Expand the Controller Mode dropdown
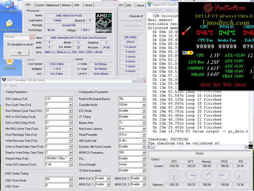Screen dimensions: 254x191 [144, 105]
